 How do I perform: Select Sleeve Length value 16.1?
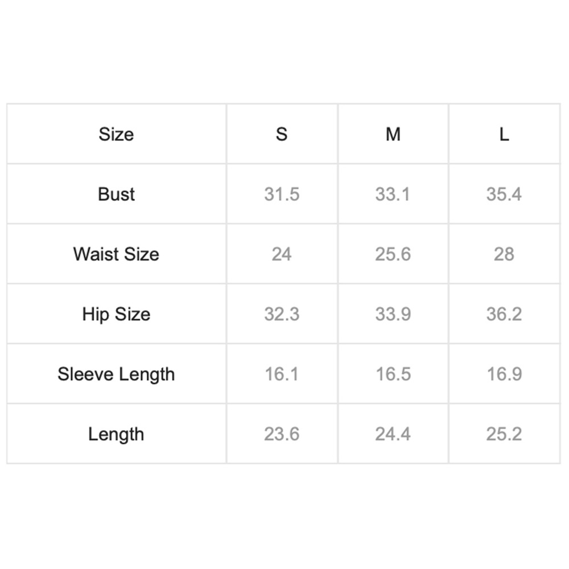282,374
